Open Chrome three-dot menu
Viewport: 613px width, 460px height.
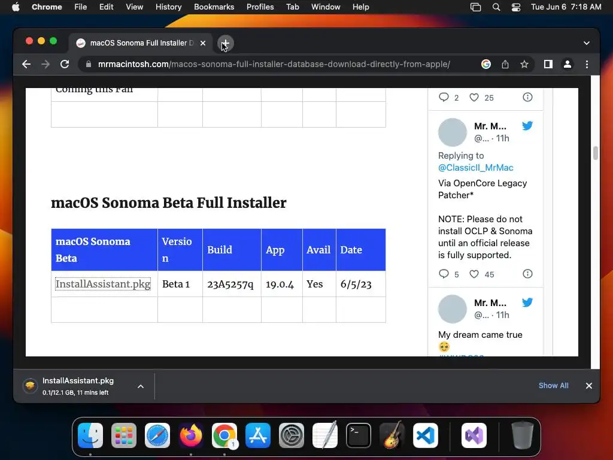[587, 64]
